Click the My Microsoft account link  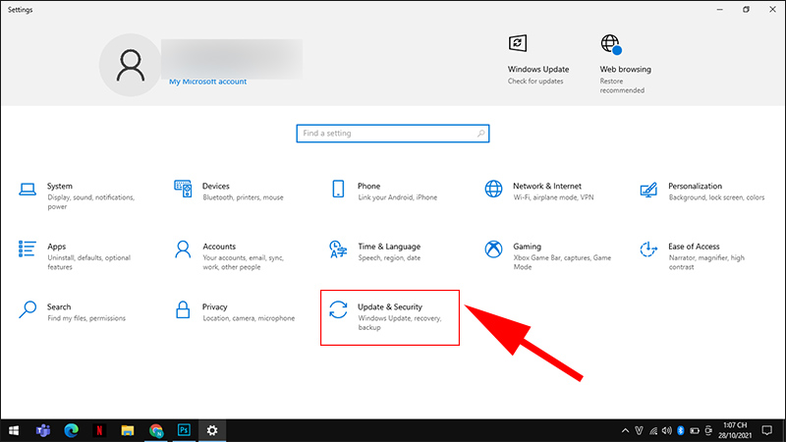[x=207, y=82]
